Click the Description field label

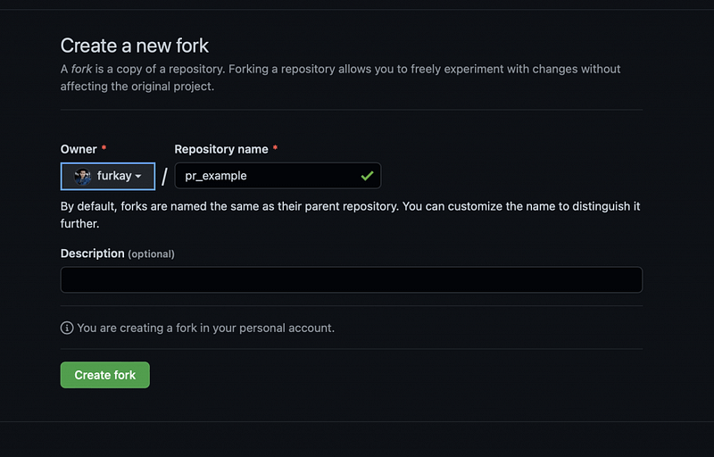coord(93,253)
